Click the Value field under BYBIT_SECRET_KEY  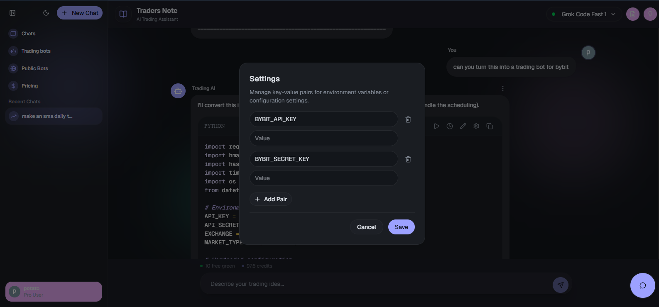click(x=324, y=178)
